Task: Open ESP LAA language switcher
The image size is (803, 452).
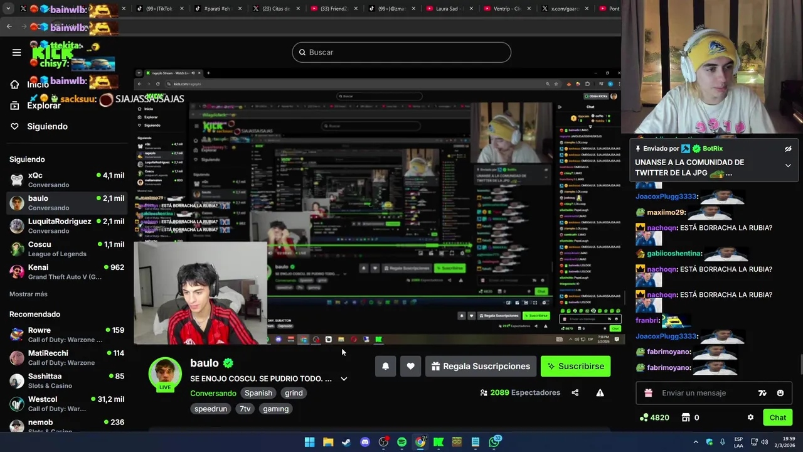Action: click(x=738, y=442)
